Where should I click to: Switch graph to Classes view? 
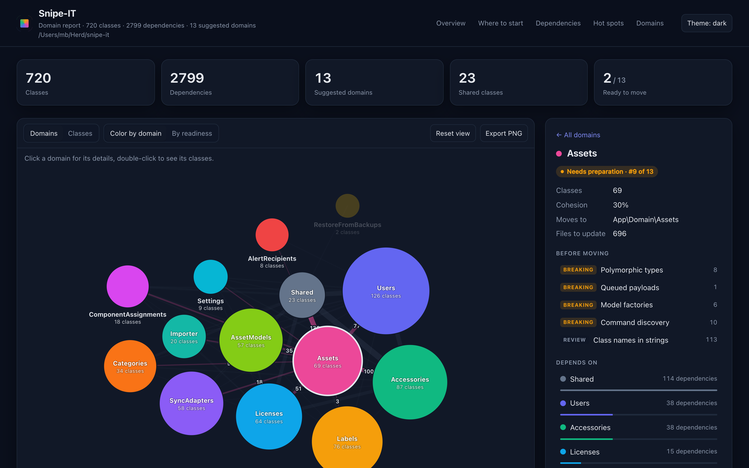(x=80, y=133)
